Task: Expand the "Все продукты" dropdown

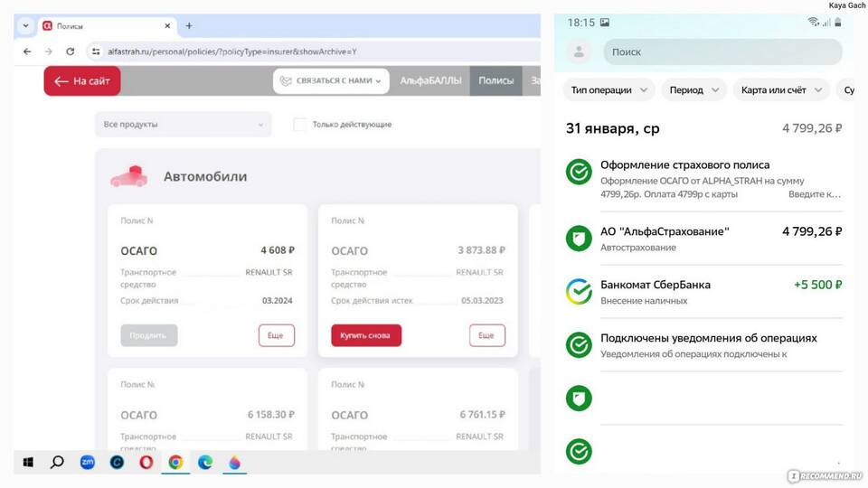Action: (x=183, y=124)
